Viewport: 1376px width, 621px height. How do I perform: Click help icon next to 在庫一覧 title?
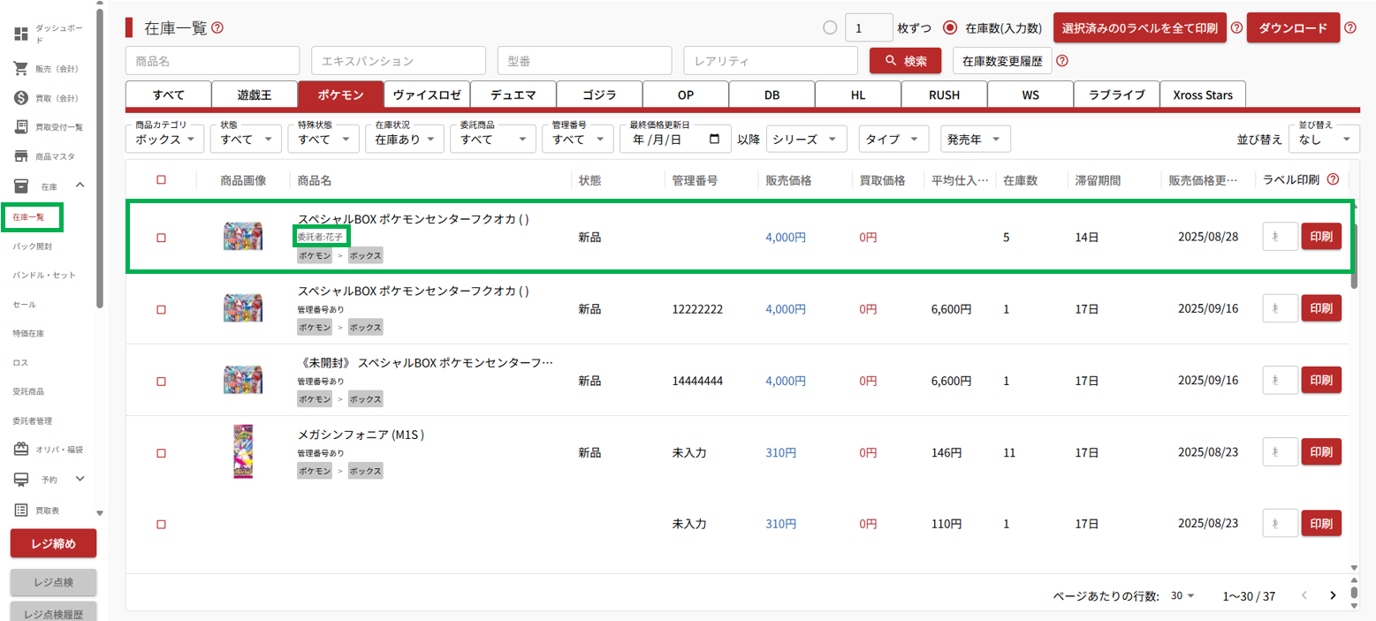[217, 28]
